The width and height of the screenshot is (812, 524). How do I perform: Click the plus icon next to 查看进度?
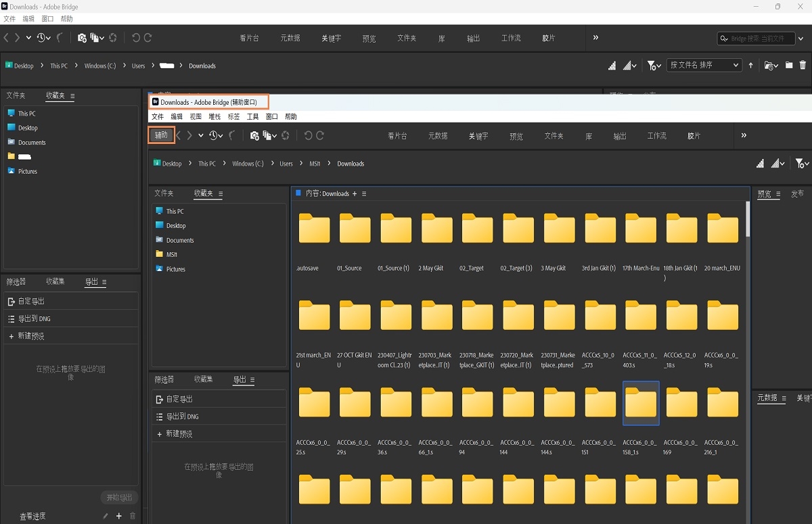(x=119, y=516)
